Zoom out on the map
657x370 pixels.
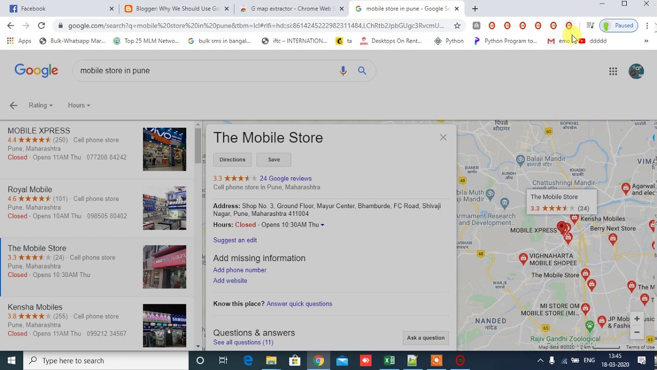coord(637,332)
